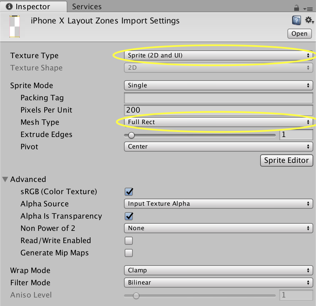Viewport: 316px width, 306px height.
Task: Open the Pivot dropdown
Action: 219,147
